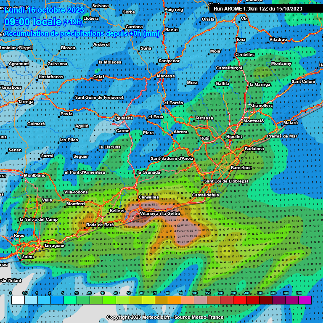Click the Salou label
Viewport: 323px width, 323px height.
pos(28,257)
